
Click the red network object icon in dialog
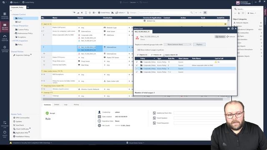[x=137, y=38]
